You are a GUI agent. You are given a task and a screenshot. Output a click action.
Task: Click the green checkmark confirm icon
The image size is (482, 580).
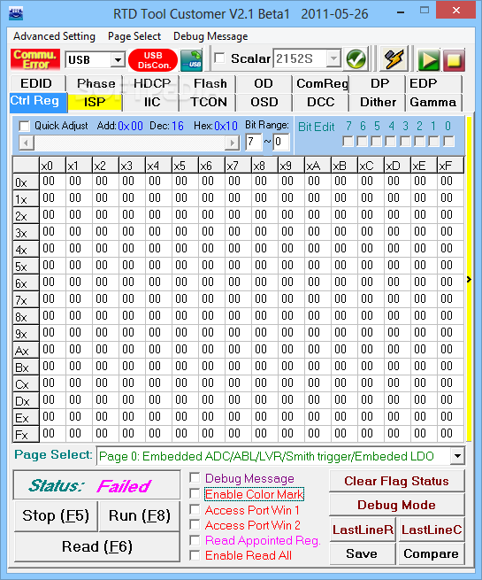[x=356, y=59]
